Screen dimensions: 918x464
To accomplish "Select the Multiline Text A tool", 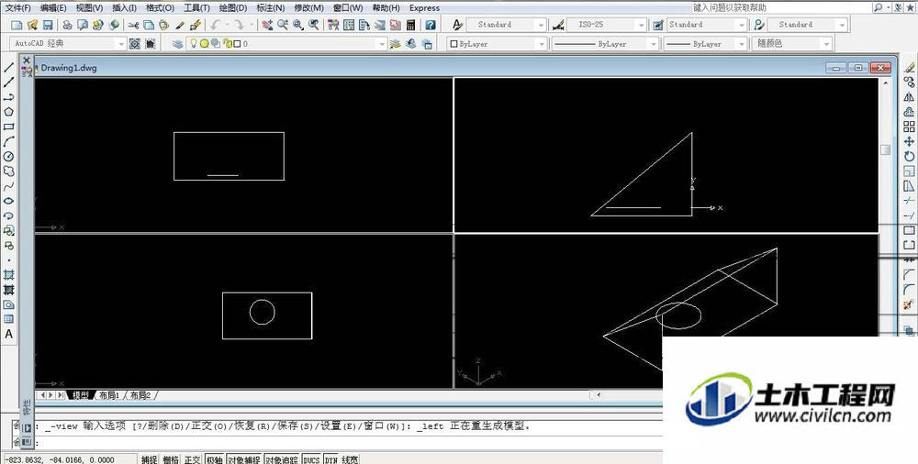I will click(9, 334).
